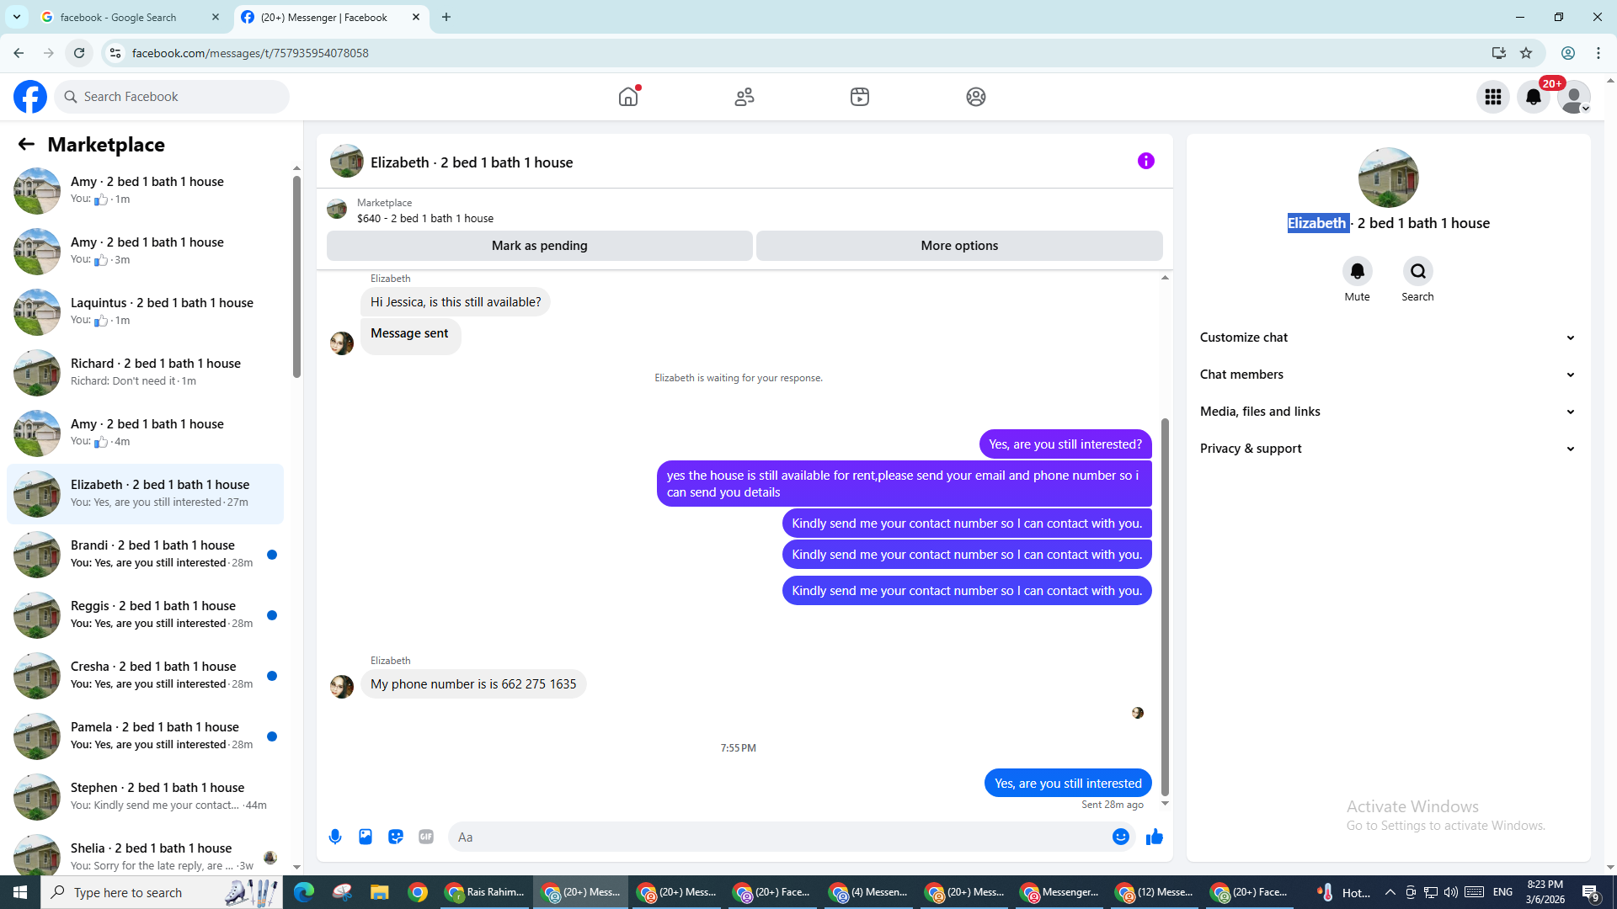Click the Mark as pending button
This screenshot has height=909, width=1617.
click(539, 246)
